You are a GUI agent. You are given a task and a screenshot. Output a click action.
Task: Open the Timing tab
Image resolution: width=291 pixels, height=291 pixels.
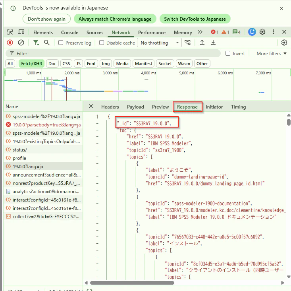point(238,107)
